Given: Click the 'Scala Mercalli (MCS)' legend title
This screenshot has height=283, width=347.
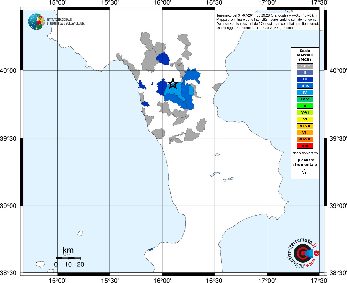Looking at the screenshot, I should point(305,55).
